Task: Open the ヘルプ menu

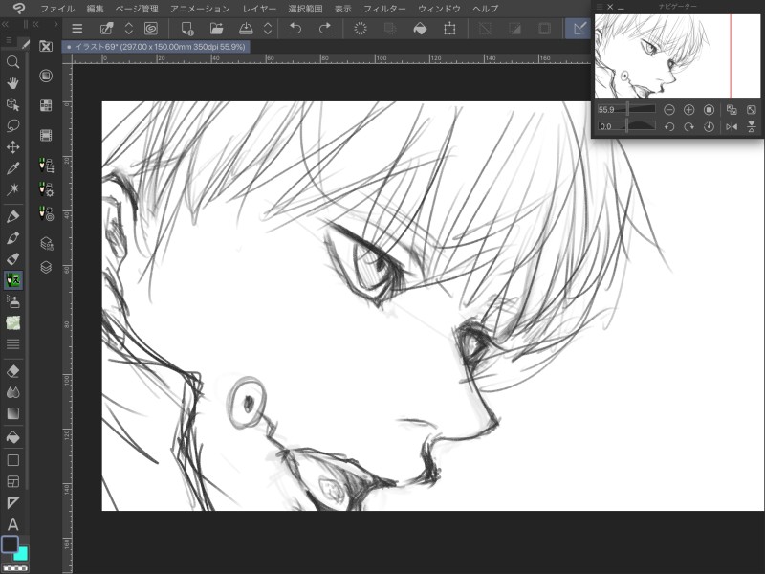Action: tap(486, 9)
